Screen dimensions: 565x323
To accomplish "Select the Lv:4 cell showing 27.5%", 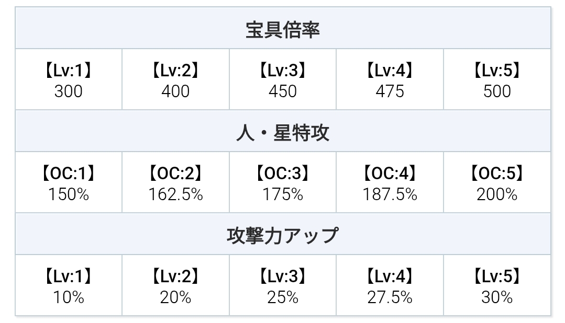I will (390, 286).
